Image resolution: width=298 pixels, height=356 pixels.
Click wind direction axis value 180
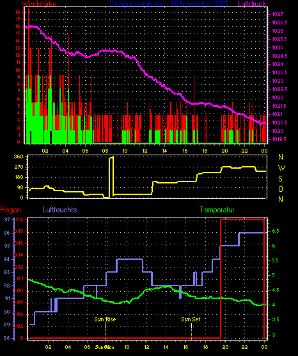(x=19, y=177)
